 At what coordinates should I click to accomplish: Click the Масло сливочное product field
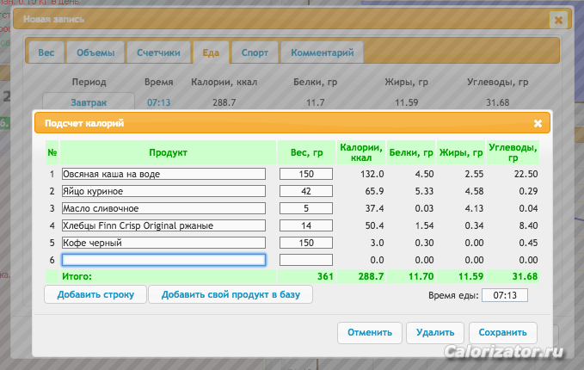[x=163, y=208]
